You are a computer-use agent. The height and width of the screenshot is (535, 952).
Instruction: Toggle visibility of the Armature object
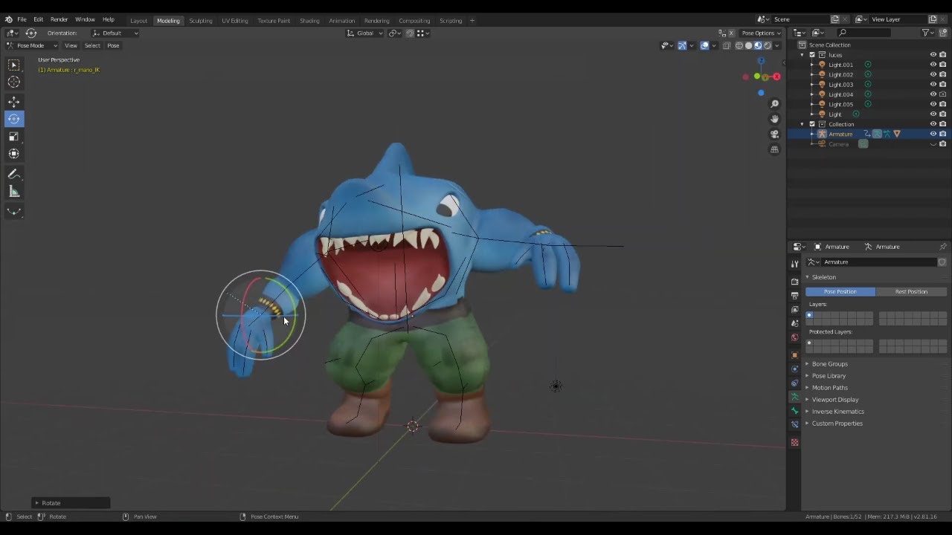(933, 134)
